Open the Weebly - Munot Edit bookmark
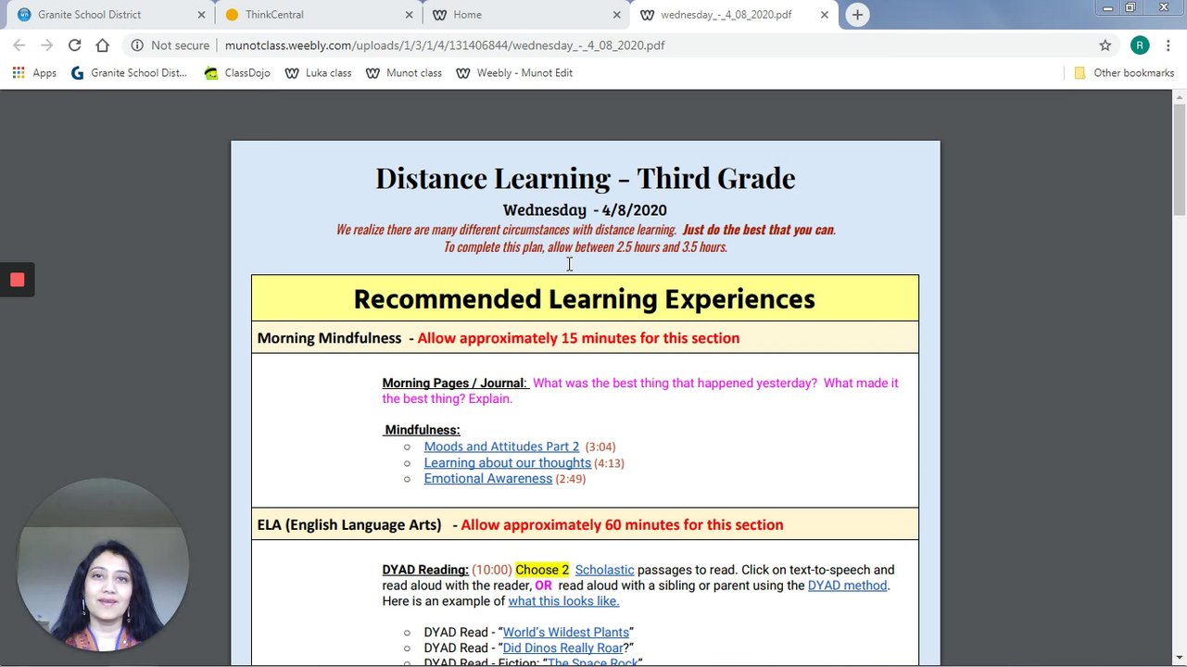The height and width of the screenshot is (667, 1187). [514, 72]
